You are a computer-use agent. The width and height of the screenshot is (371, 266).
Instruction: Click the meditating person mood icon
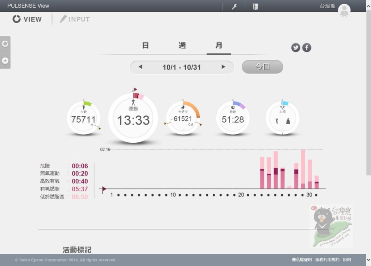coord(288,121)
